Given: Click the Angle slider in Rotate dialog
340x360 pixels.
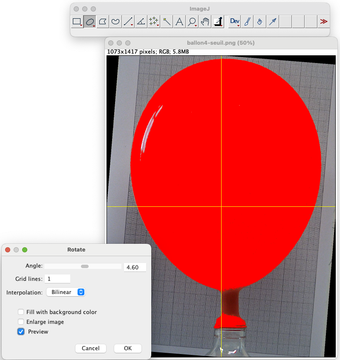Looking at the screenshot, I should coord(83,266).
